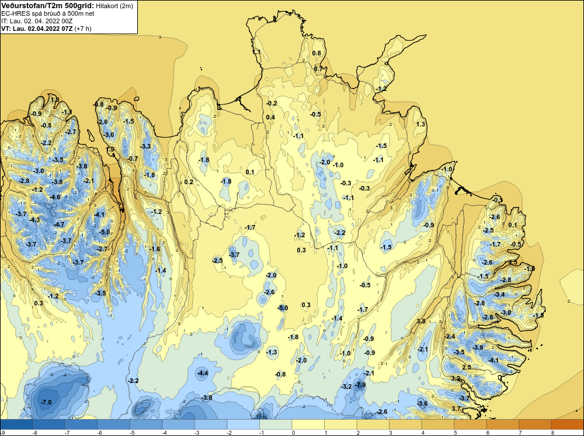Click the "VT: Lau. 02.04.2022 07Z" valid time

(x=37, y=29)
